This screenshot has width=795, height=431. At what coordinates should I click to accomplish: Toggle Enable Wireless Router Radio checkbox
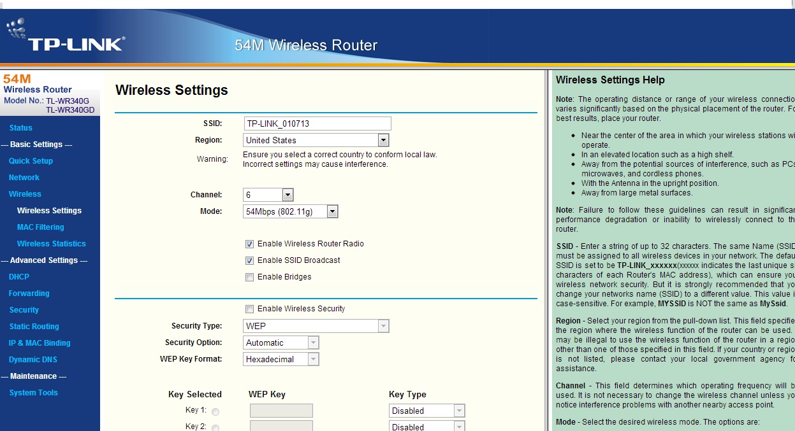pyautogui.click(x=249, y=244)
